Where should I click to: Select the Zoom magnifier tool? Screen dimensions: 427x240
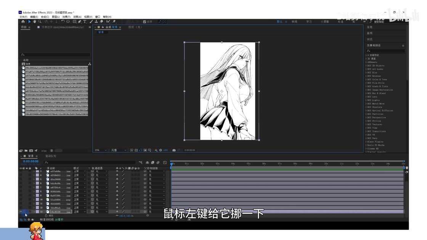point(40,21)
